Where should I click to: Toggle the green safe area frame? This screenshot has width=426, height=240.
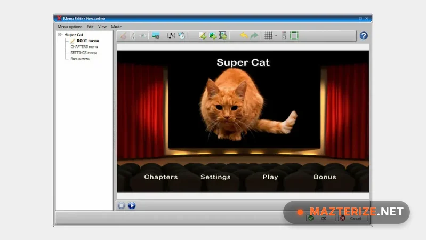point(294,36)
